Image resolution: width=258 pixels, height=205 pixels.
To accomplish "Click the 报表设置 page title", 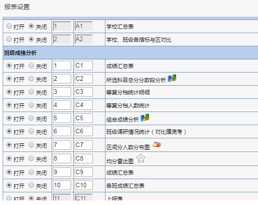I will click(17, 7).
